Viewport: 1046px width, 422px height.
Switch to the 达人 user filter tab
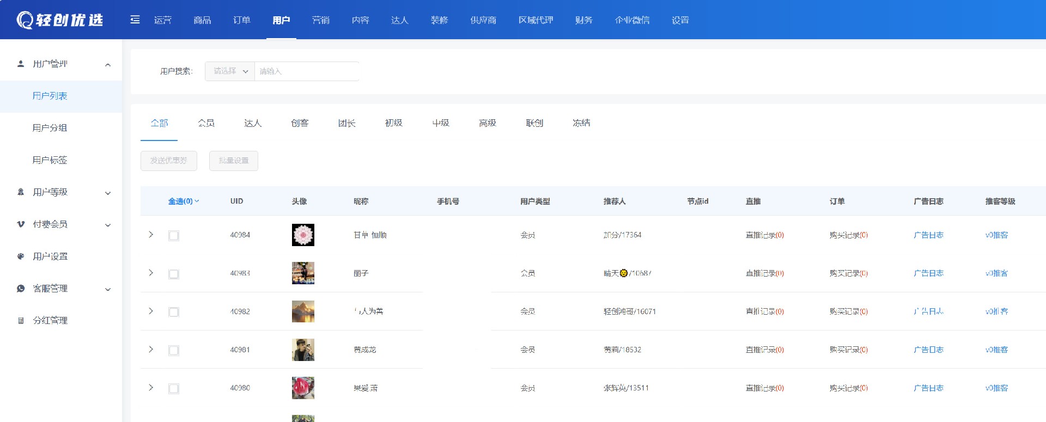tap(253, 123)
